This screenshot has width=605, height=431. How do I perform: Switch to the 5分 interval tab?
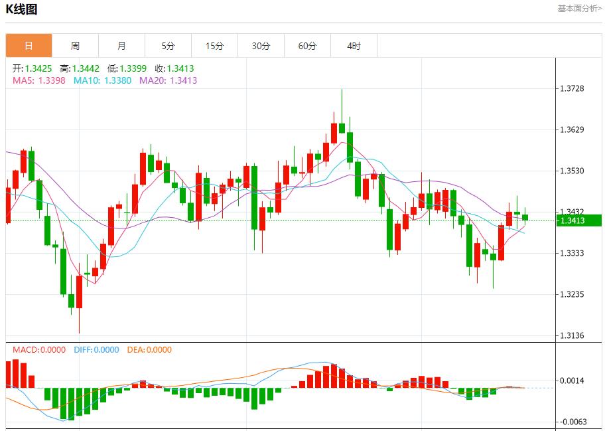point(168,45)
